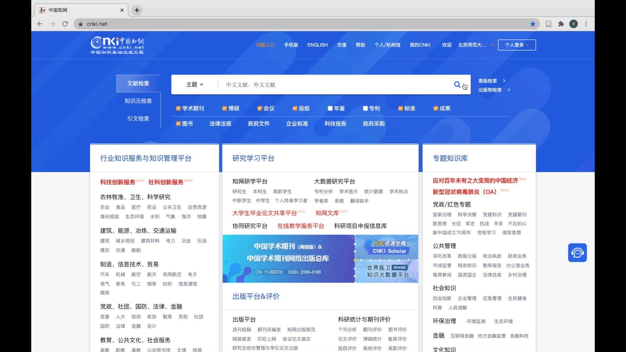This screenshot has width=626, height=352.
Task: Open 翻译助手 link
Action: coord(359,201)
